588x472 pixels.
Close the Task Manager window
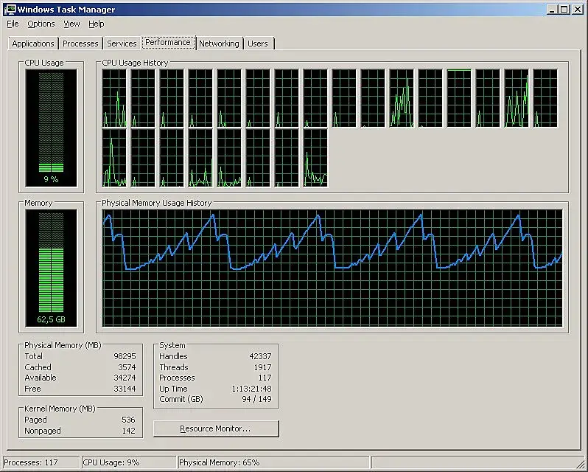[x=578, y=10]
